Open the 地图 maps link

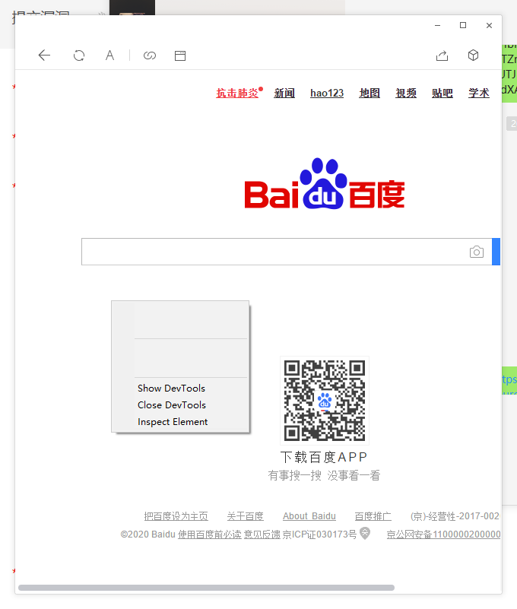click(370, 94)
